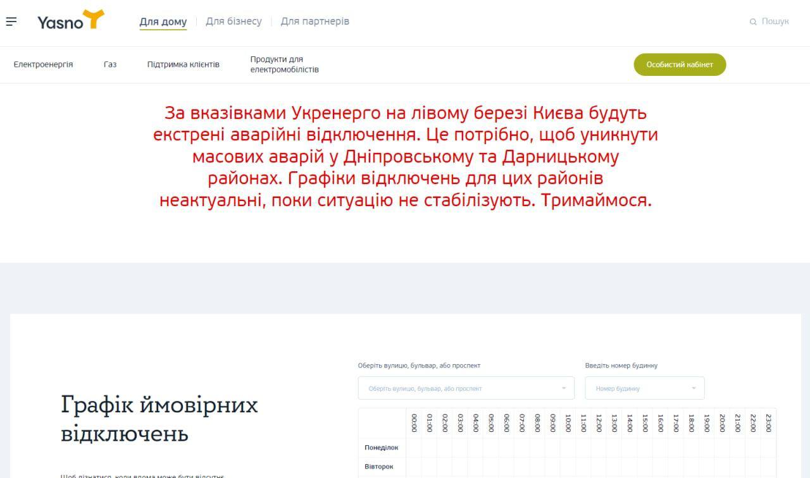Open the Газ section
The width and height of the screenshot is (810, 478).
(111, 64)
